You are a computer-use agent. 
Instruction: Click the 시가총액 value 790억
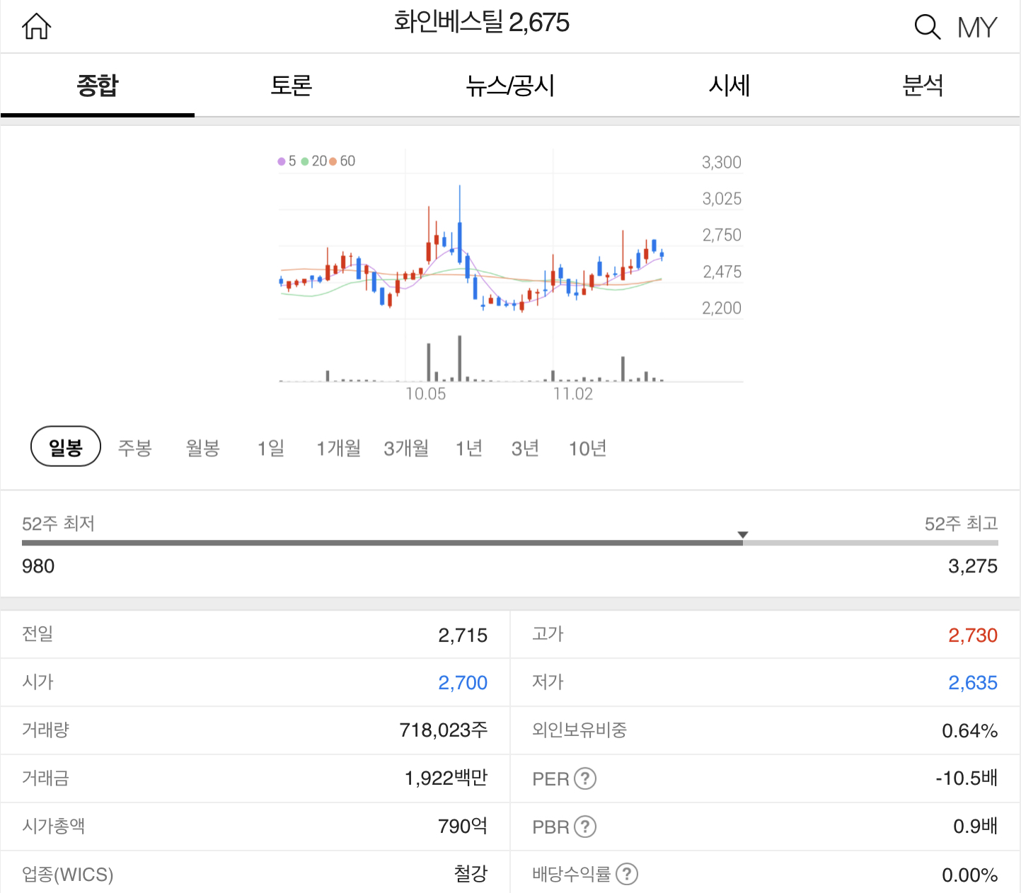(463, 826)
